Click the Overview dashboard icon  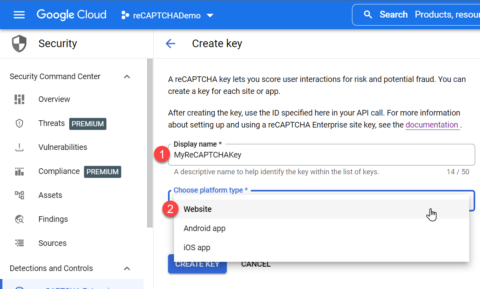tap(19, 99)
